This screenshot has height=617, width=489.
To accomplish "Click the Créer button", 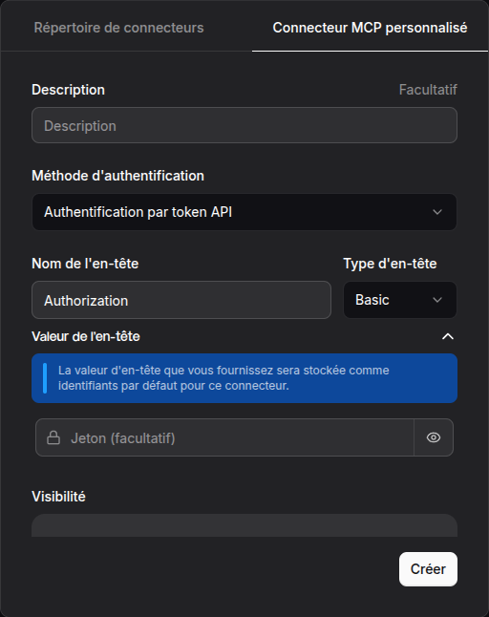I will [x=428, y=569].
